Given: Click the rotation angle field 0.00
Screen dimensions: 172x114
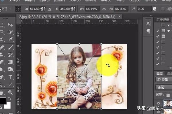Looking at the screenshot, I should (144, 9).
